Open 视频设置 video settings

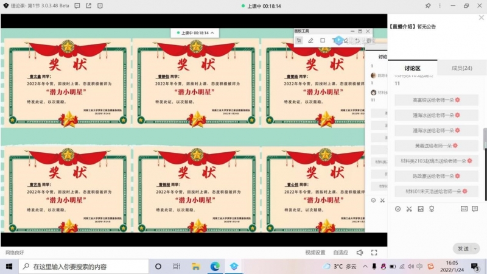tap(315, 252)
